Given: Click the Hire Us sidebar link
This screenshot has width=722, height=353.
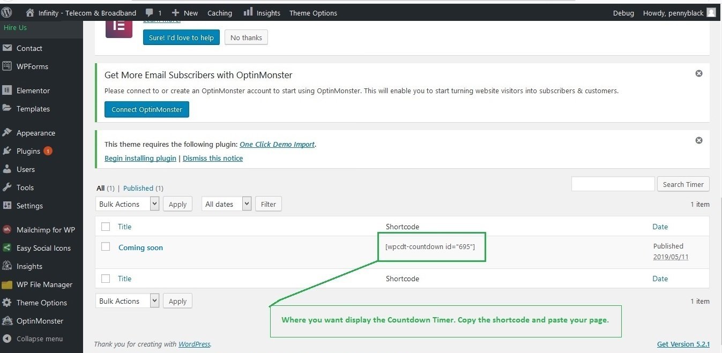Looking at the screenshot, I should 15,27.
